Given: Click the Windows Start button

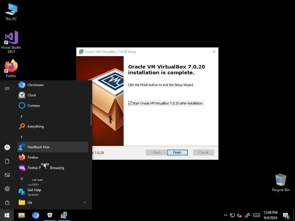Looking at the screenshot, I should click(x=7, y=215).
